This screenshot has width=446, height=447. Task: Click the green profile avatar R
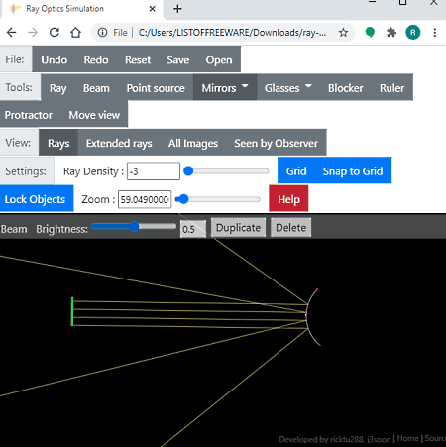point(412,33)
